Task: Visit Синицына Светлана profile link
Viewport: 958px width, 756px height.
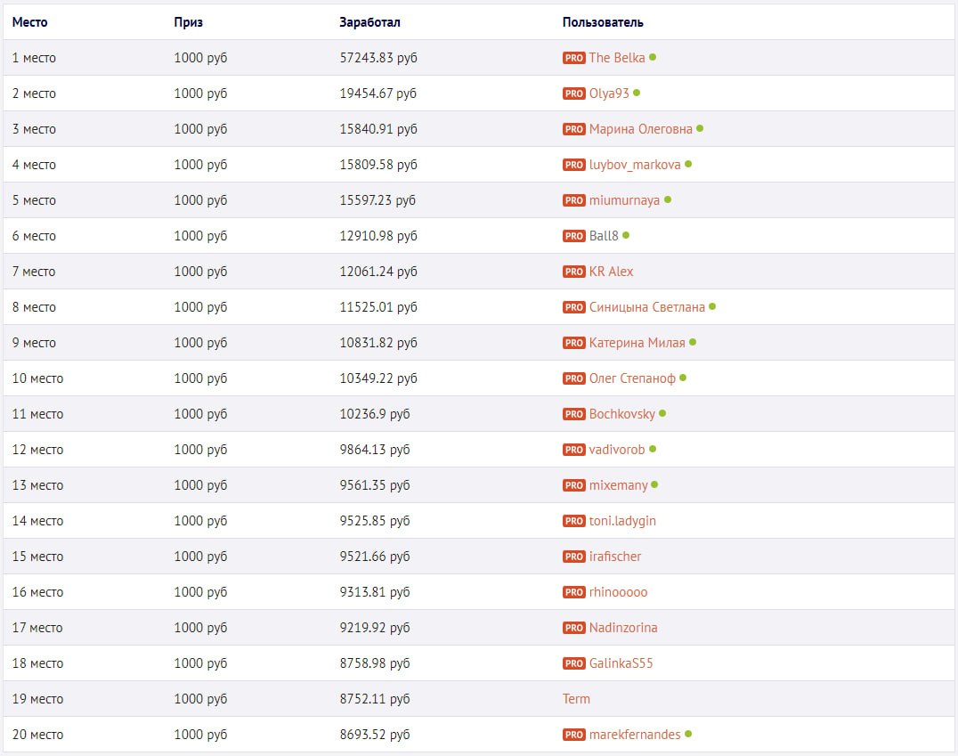Action: click(x=646, y=307)
